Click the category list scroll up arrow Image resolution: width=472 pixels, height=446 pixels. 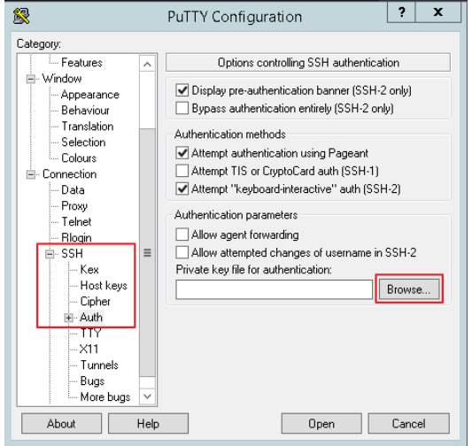click(x=147, y=64)
